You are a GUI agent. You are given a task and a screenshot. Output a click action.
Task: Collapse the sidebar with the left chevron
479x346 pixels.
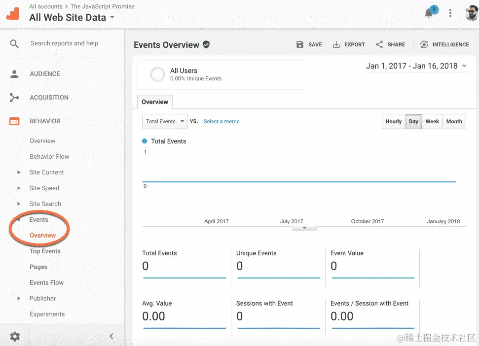[111, 336]
